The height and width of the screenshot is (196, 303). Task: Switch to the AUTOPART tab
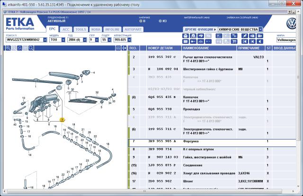[133, 29]
